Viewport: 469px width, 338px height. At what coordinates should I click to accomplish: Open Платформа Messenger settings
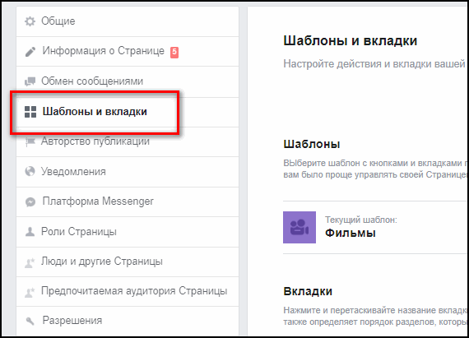pyautogui.click(x=128, y=201)
